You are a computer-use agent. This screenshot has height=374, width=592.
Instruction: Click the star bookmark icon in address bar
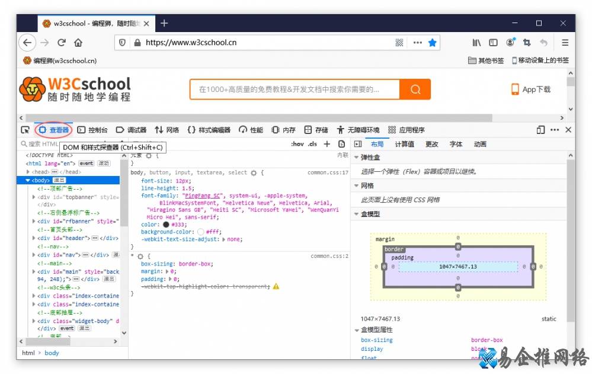click(433, 43)
